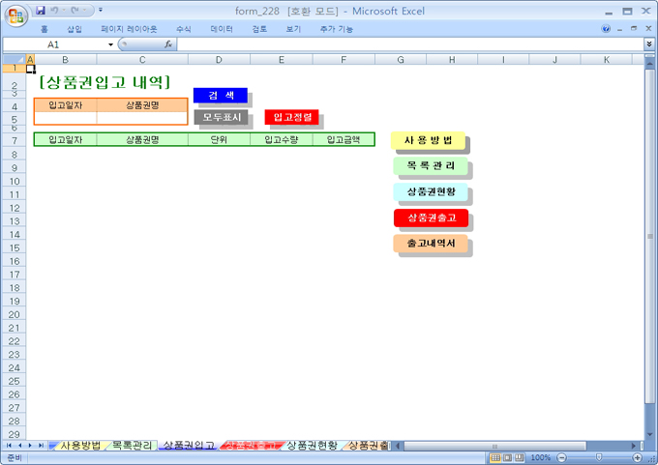Click the zoom in plus icon
The image size is (658, 465).
(x=636, y=457)
